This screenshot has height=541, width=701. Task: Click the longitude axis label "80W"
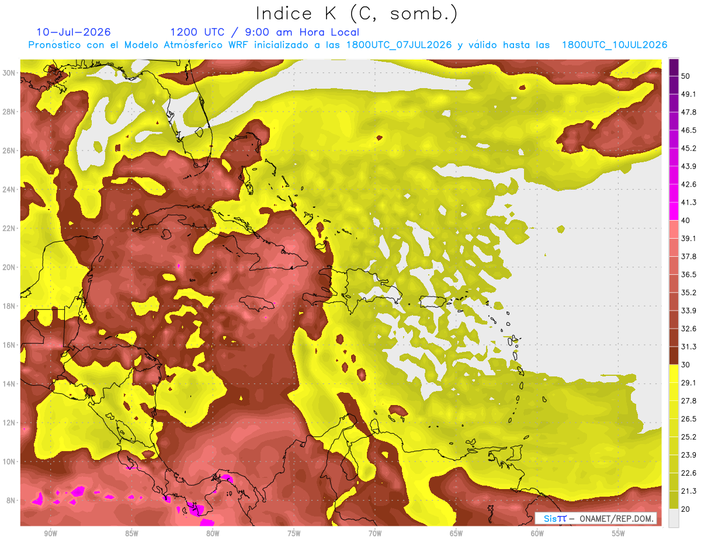[213, 533]
